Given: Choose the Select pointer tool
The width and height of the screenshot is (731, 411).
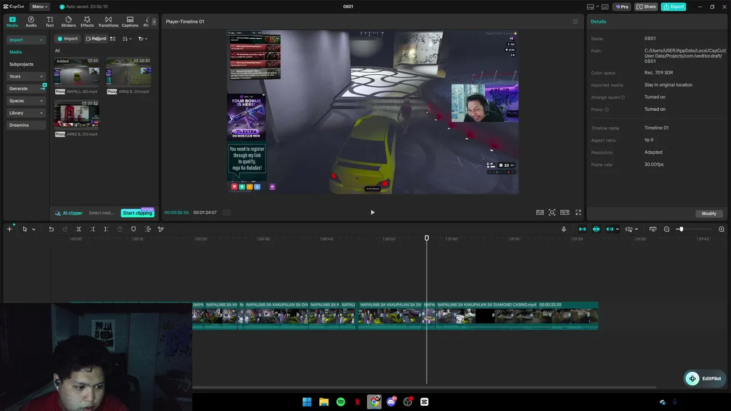Looking at the screenshot, I should 25,229.
